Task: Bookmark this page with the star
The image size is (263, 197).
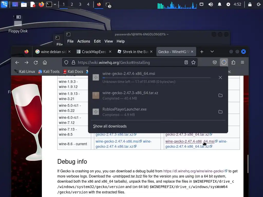Action: click(x=193, y=63)
